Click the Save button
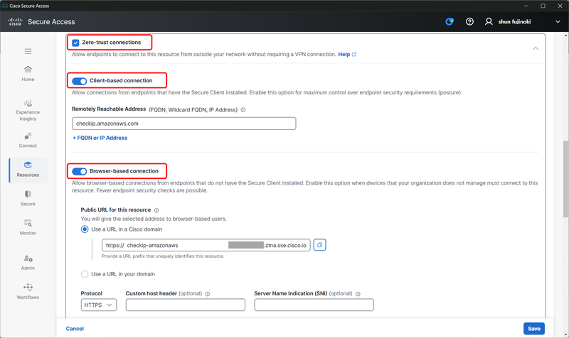The height and width of the screenshot is (338, 569). pyautogui.click(x=533, y=329)
